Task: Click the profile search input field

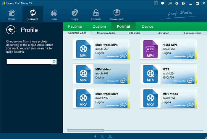Action: (29, 62)
